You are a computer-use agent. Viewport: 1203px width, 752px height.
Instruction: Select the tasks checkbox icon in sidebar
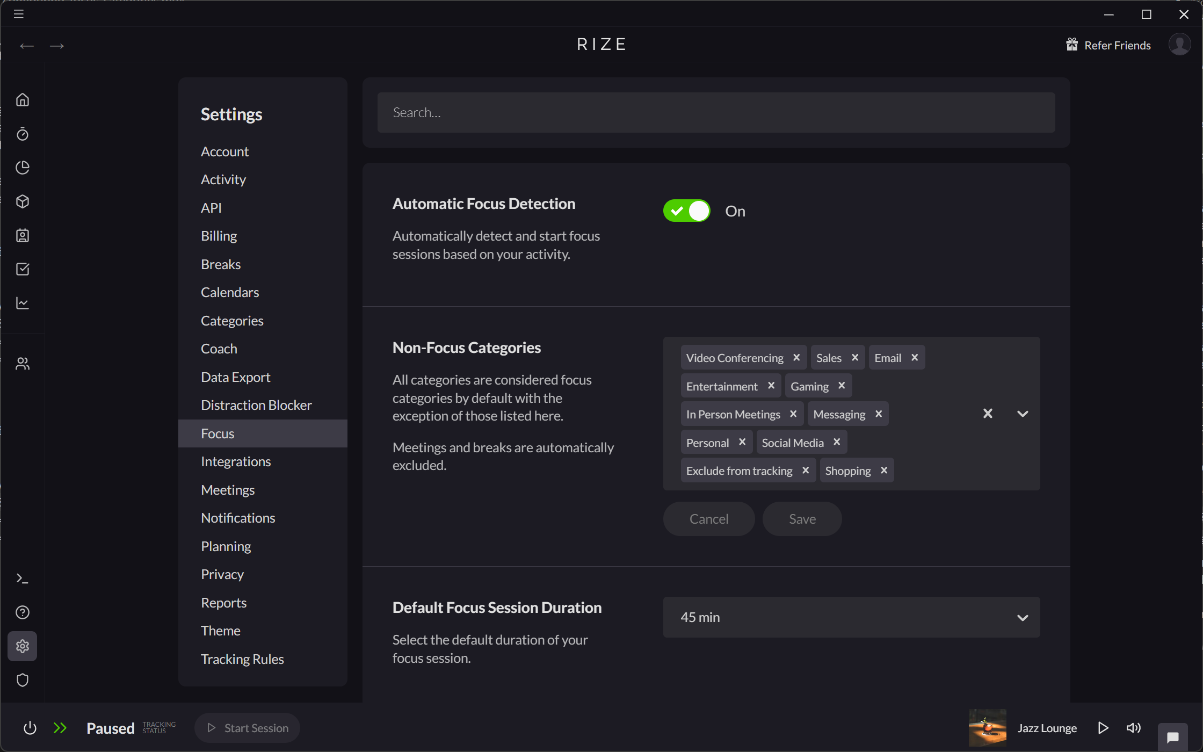click(x=23, y=269)
